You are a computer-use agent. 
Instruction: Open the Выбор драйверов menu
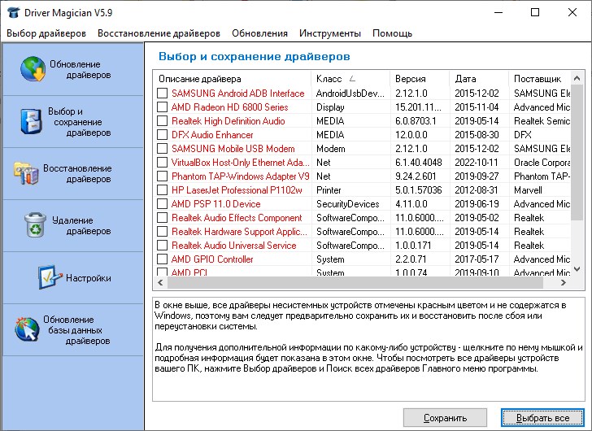[46, 33]
